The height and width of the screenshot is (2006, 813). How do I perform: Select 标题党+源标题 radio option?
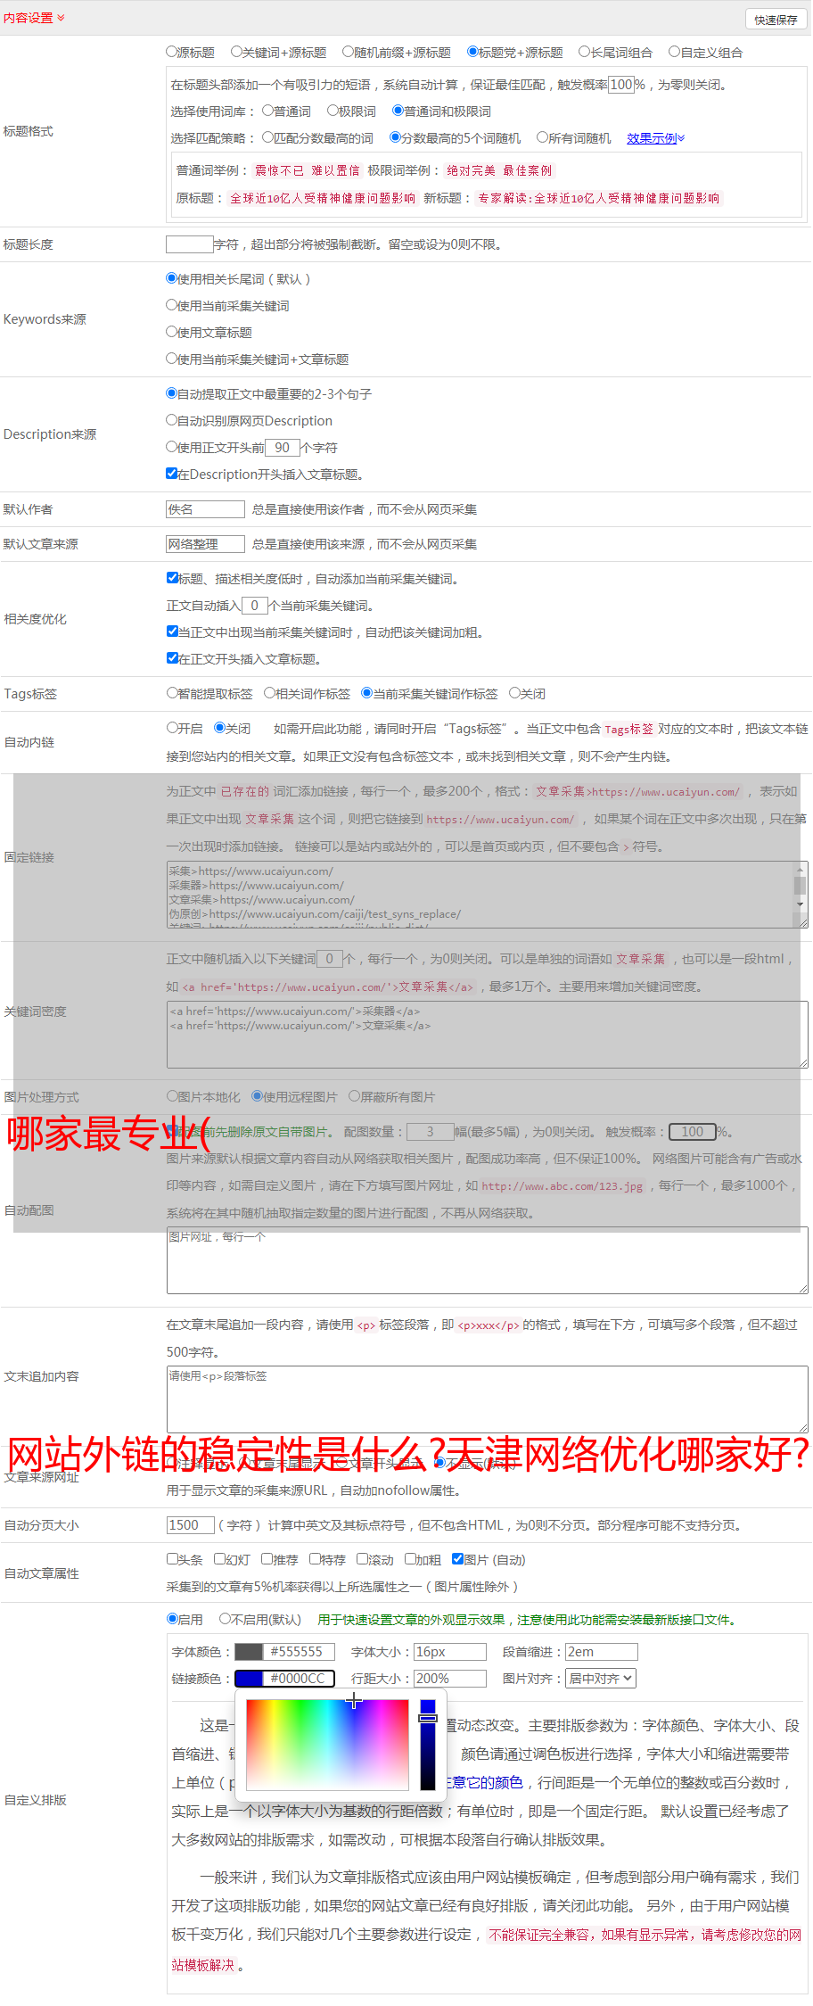point(473,52)
